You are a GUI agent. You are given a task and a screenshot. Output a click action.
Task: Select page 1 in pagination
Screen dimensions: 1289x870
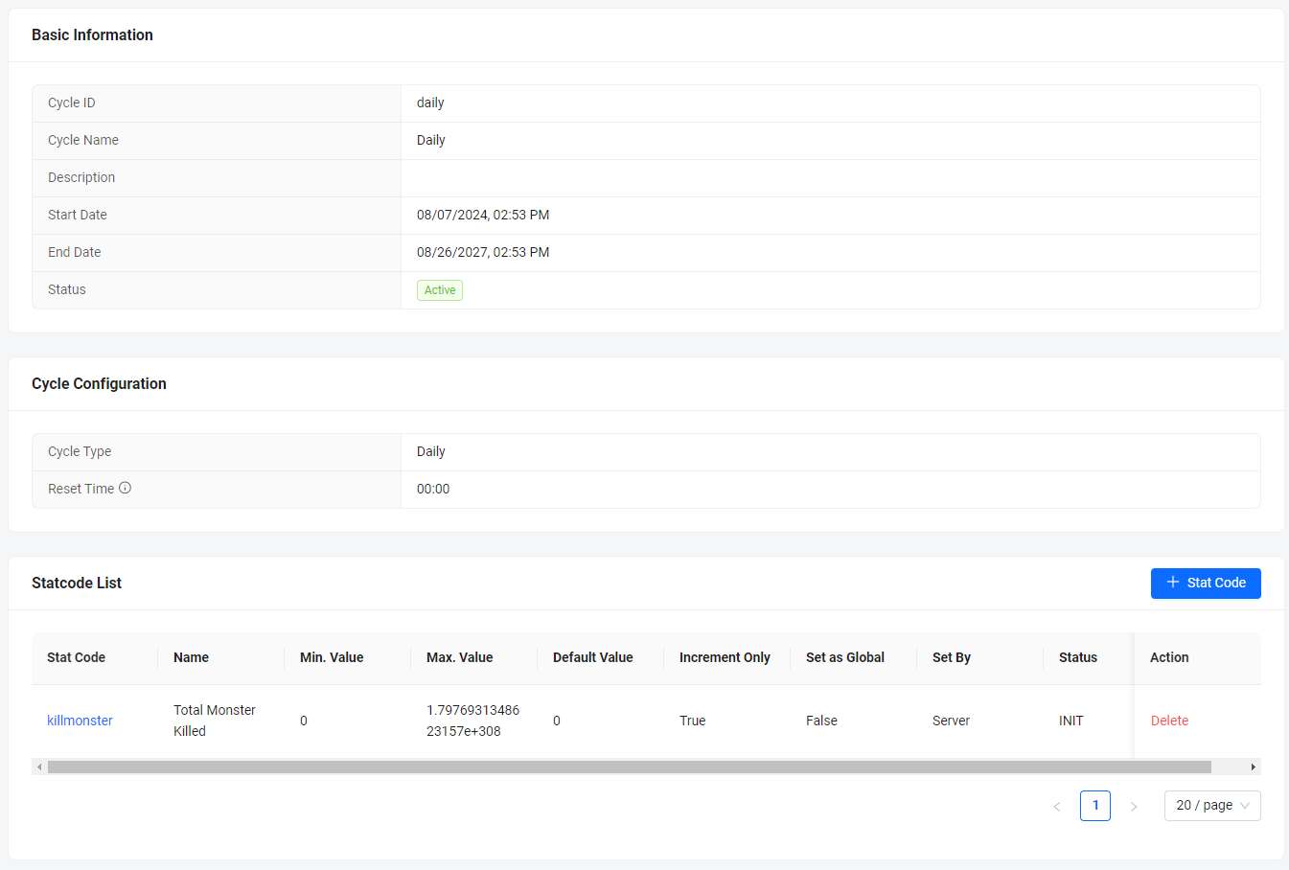point(1095,806)
